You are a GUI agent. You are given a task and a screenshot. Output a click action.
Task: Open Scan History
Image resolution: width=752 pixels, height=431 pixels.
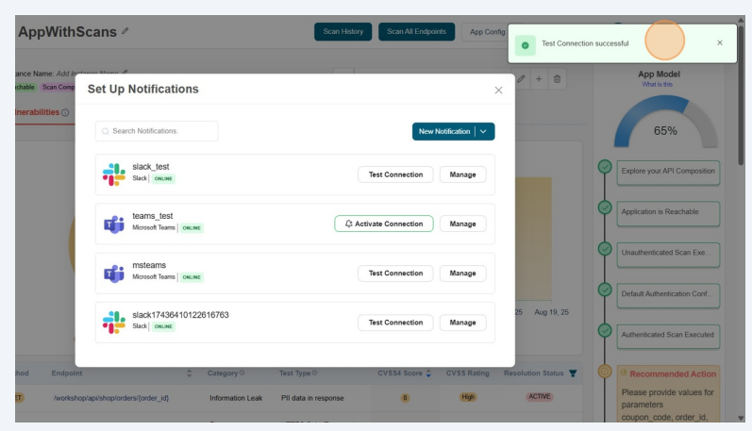pos(343,32)
